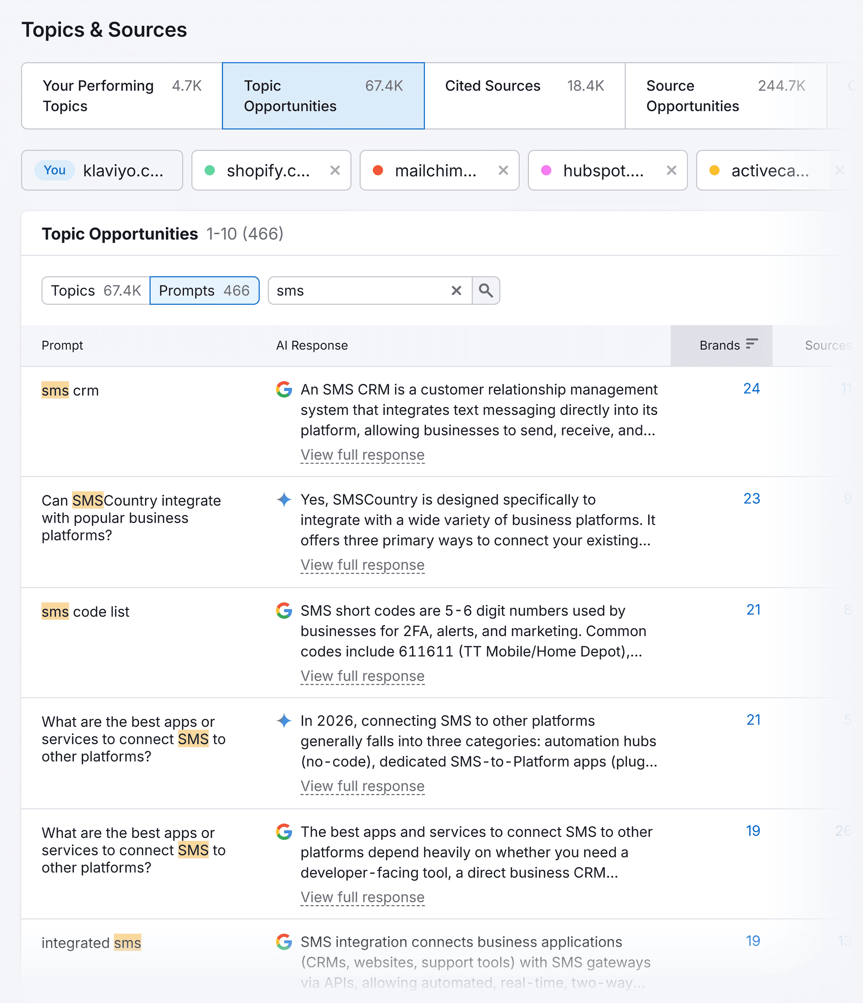Click the Sources column header
863x1003 pixels.
[828, 346]
